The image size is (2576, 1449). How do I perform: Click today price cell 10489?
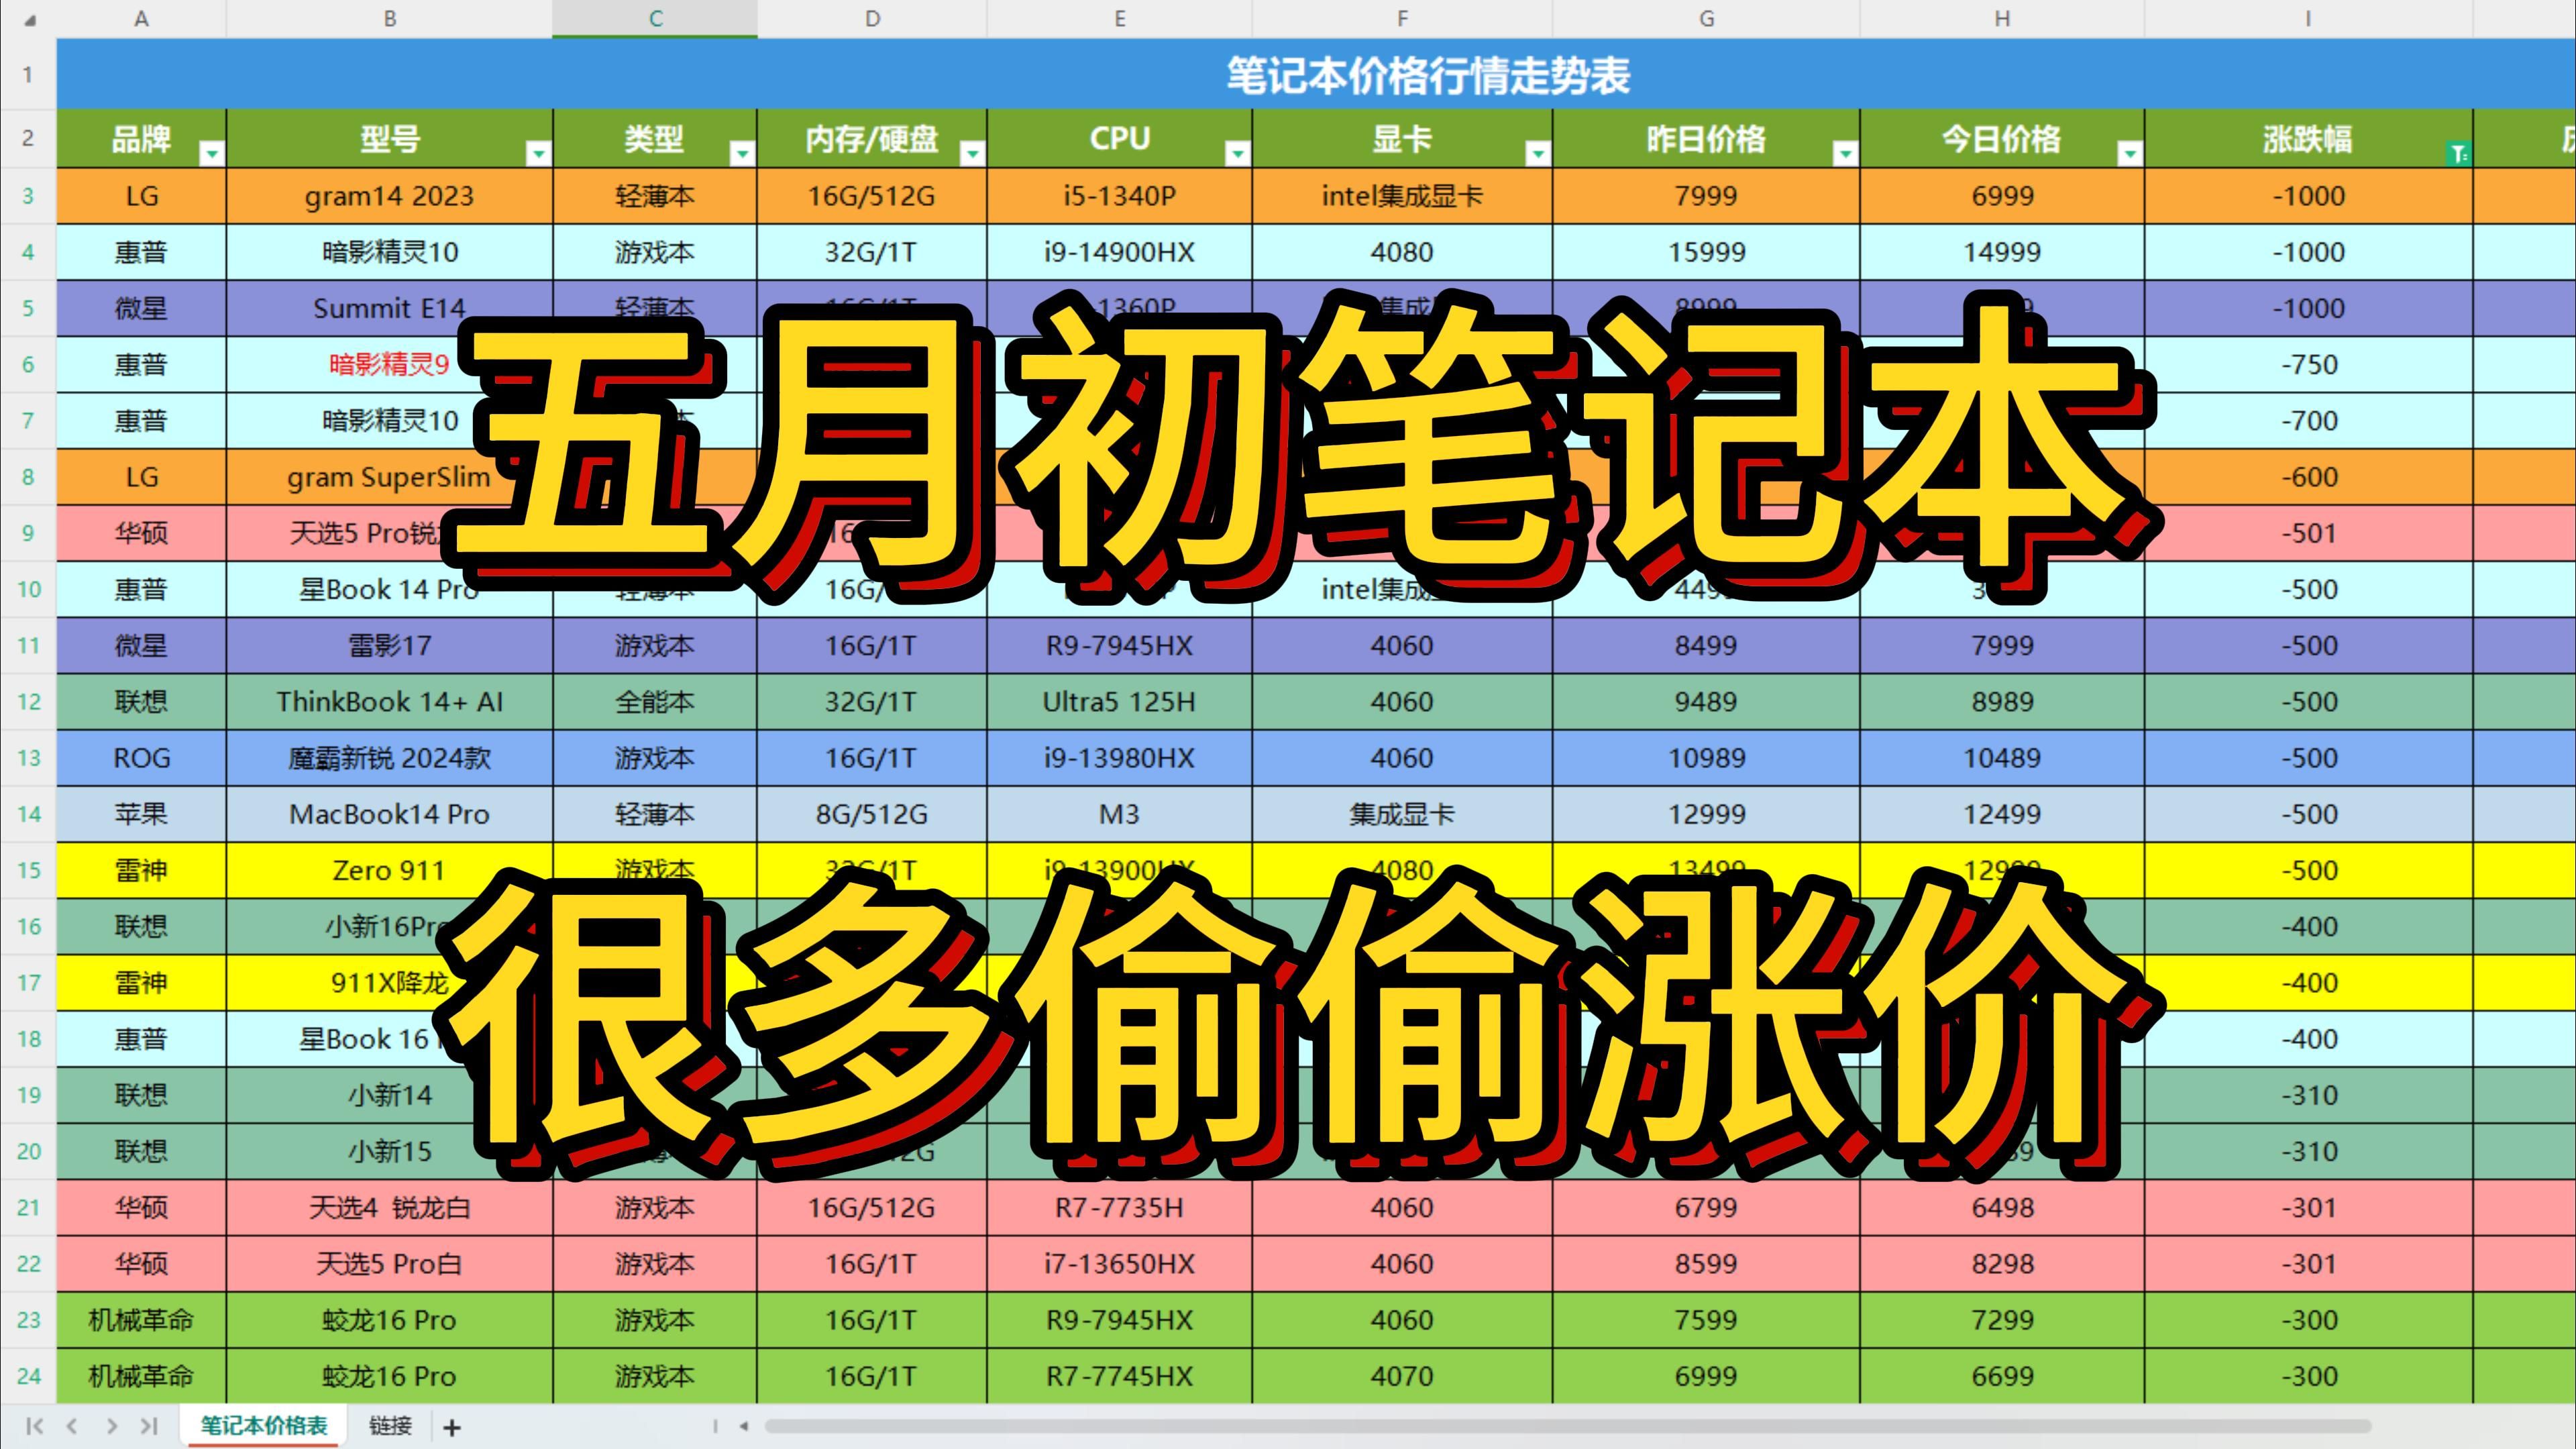2002,758
